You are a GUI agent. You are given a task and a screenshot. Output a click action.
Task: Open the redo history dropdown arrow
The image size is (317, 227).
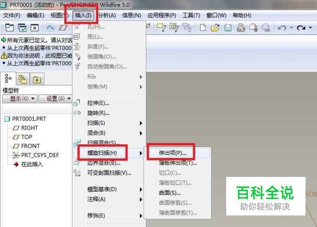310,28
